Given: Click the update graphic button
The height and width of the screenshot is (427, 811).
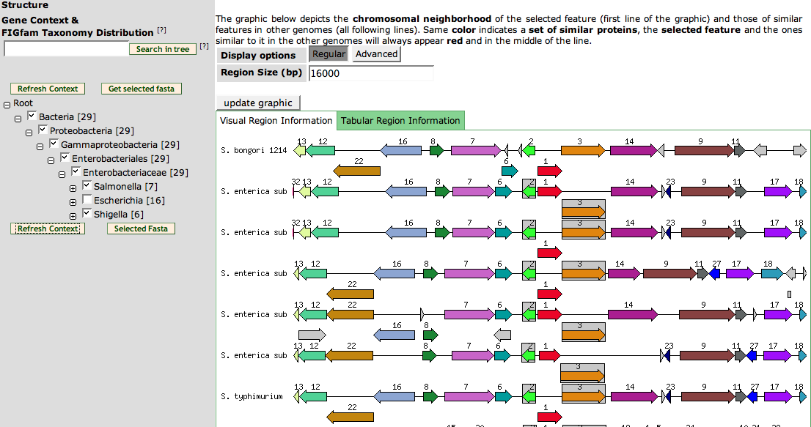Looking at the screenshot, I should [x=258, y=103].
